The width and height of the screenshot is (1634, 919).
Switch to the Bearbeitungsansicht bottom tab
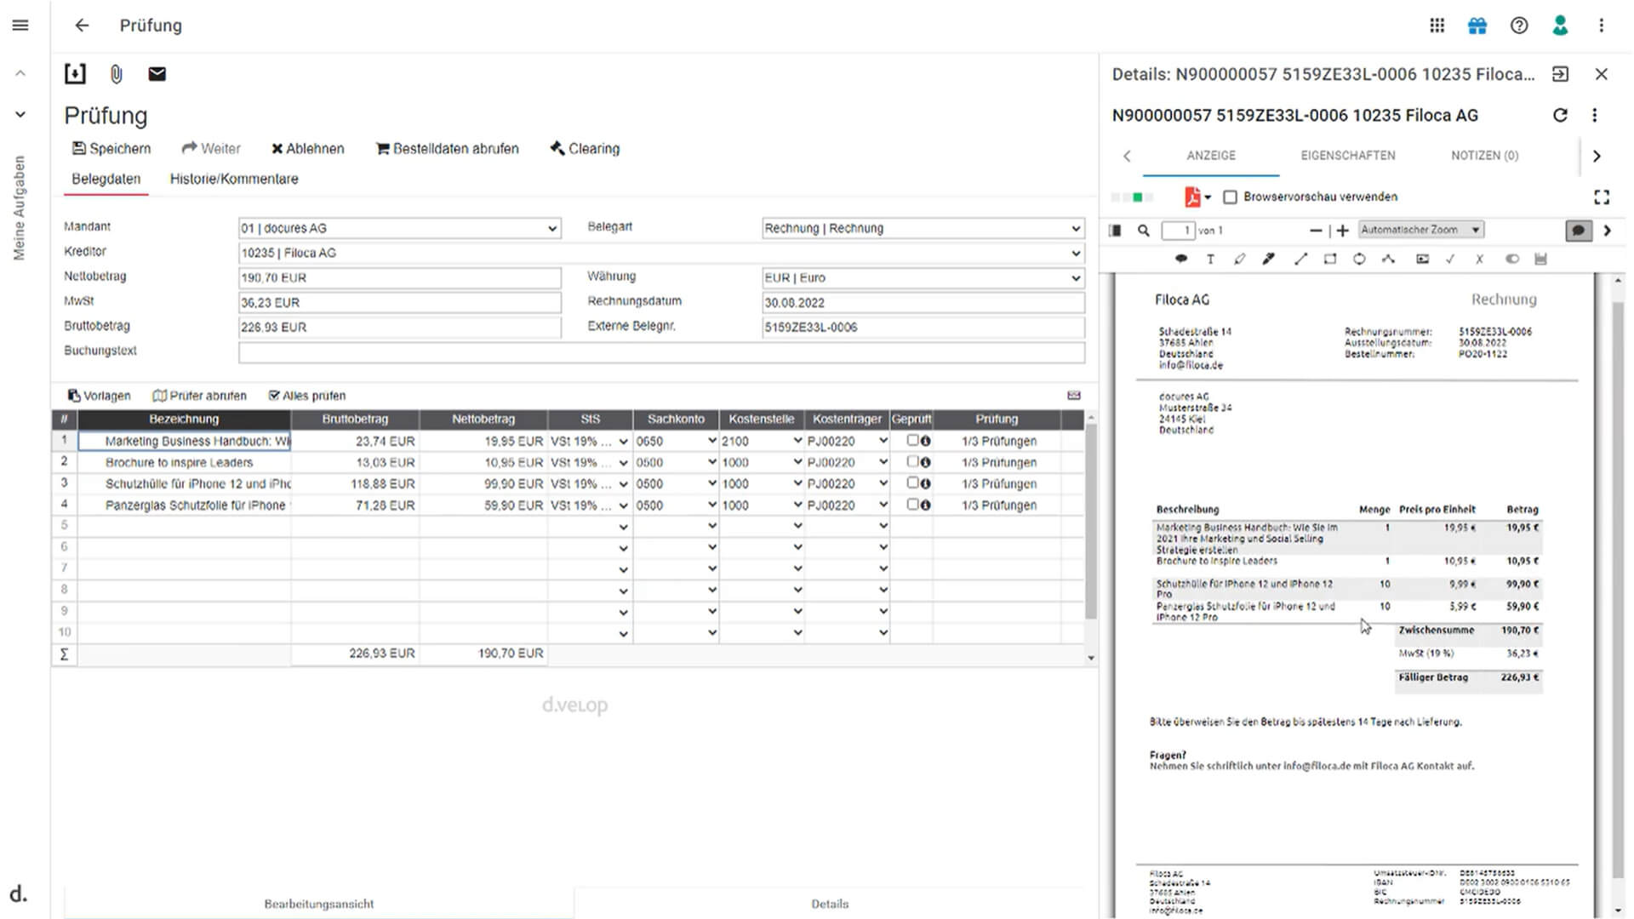(x=319, y=904)
